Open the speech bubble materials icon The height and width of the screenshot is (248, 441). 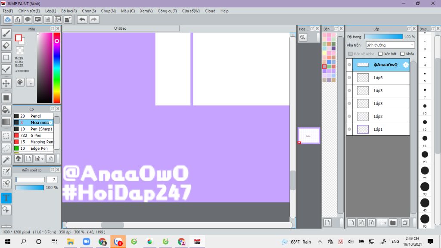pos(28,19)
